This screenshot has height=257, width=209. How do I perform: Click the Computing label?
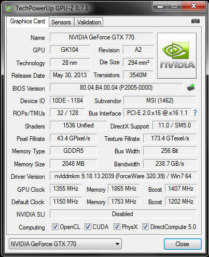(x=32, y=227)
